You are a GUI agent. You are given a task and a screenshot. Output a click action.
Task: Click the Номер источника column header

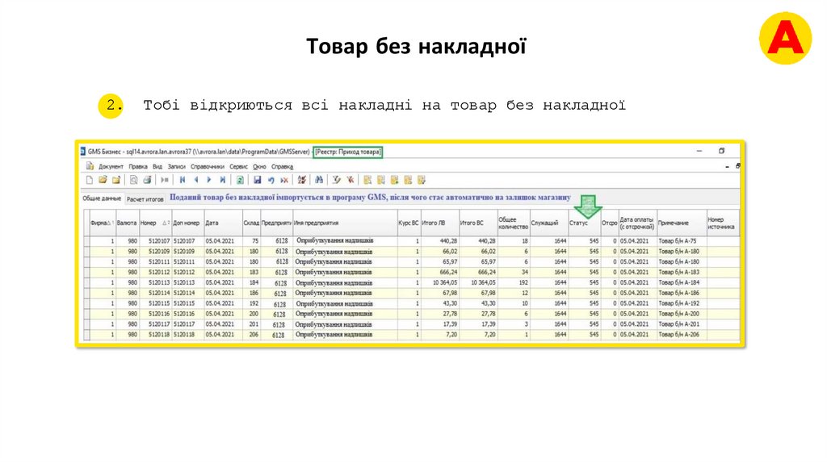click(x=723, y=223)
